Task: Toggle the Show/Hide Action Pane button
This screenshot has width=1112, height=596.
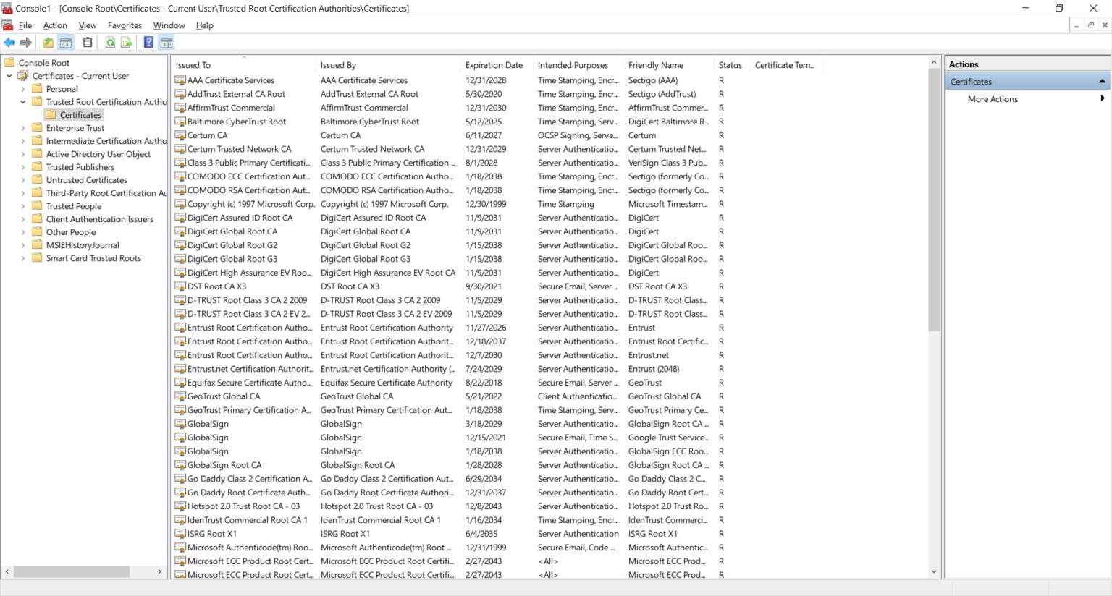Action: pyautogui.click(x=167, y=43)
